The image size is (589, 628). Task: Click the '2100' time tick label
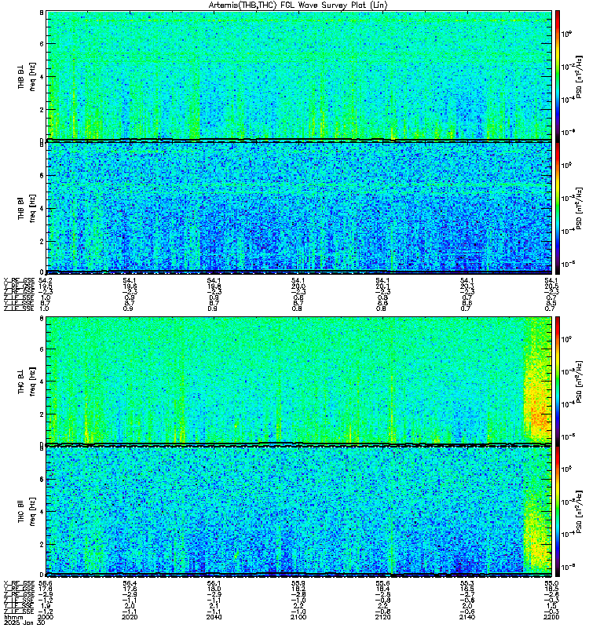coord(298,617)
